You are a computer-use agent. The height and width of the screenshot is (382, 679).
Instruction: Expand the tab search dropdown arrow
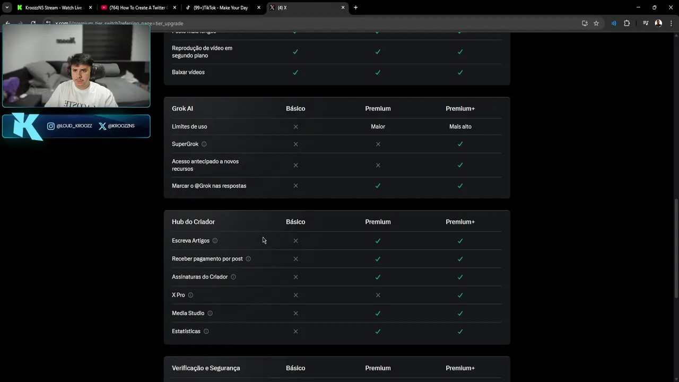[7, 7]
